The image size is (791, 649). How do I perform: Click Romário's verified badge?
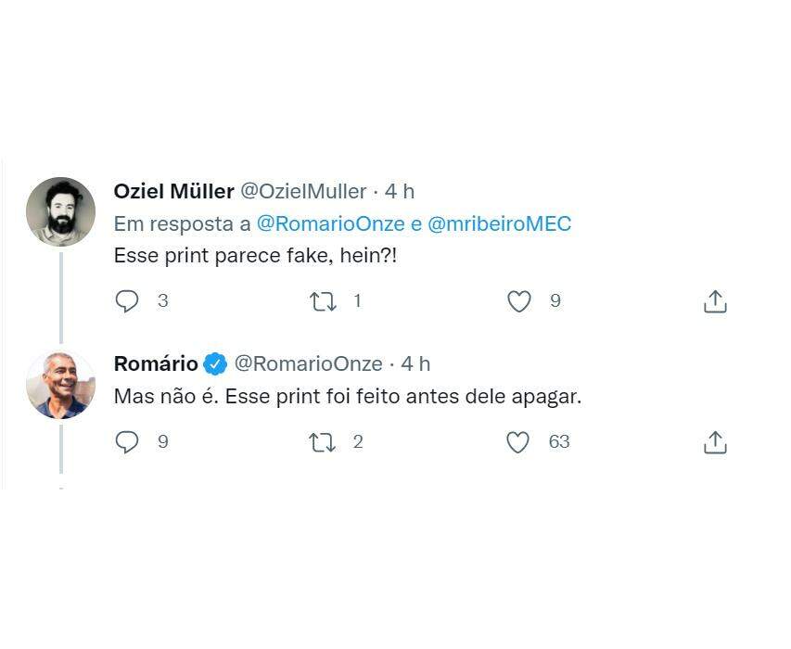tap(215, 363)
